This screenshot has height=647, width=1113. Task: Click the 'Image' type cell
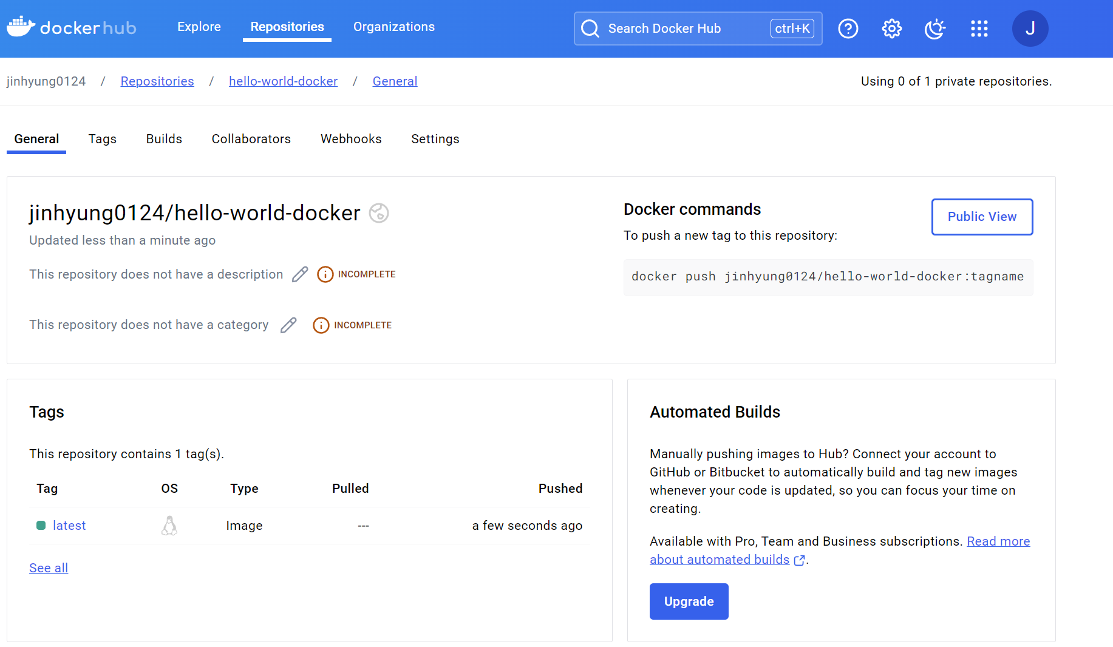click(x=244, y=526)
